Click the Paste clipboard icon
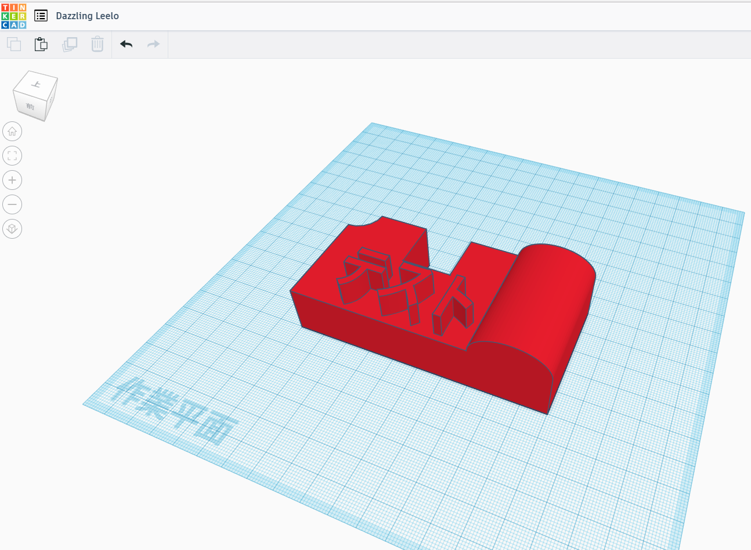 (41, 44)
